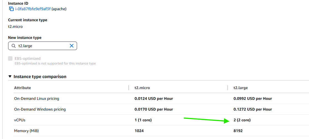Viewport: 309px width, 139px height.
Task: Click the 2 (2 core) vCPU value
Action: (242, 120)
